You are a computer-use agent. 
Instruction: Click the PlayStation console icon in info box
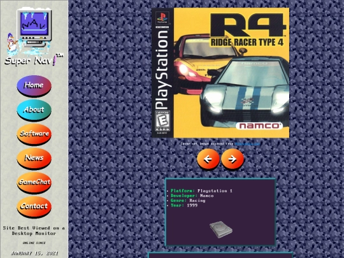[x=220, y=229]
